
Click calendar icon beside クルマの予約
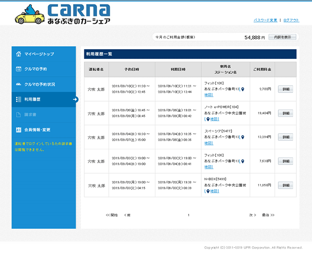point(18,69)
